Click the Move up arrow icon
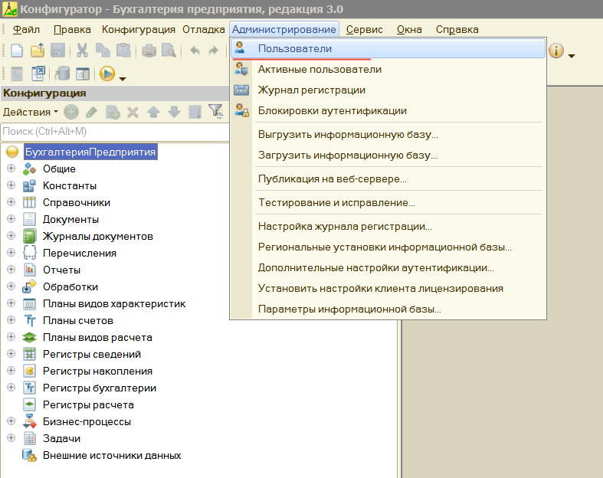This screenshot has width=603, height=478. pyautogui.click(x=153, y=113)
